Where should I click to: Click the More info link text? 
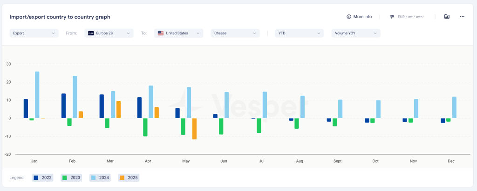tap(362, 17)
